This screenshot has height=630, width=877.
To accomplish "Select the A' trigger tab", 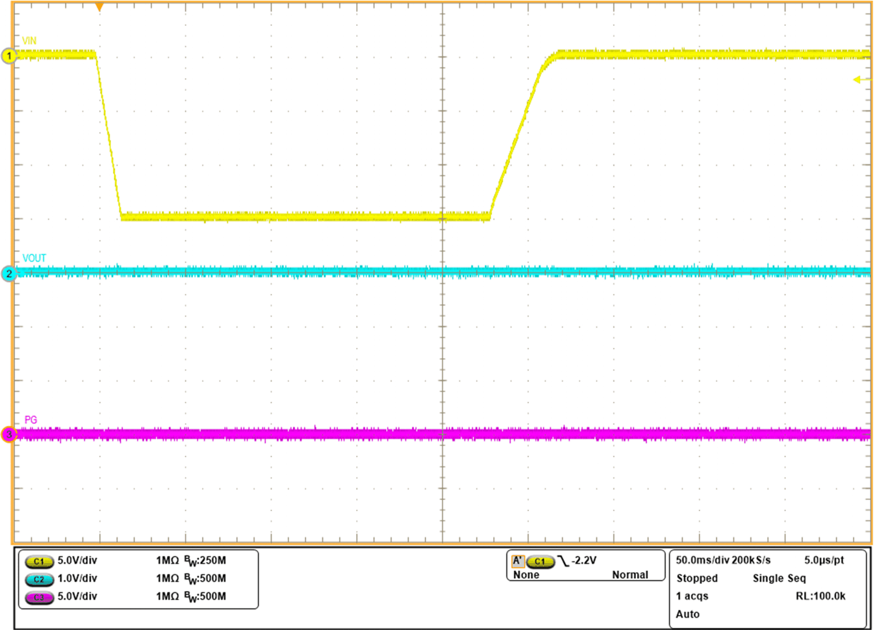I will tap(520, 560).
